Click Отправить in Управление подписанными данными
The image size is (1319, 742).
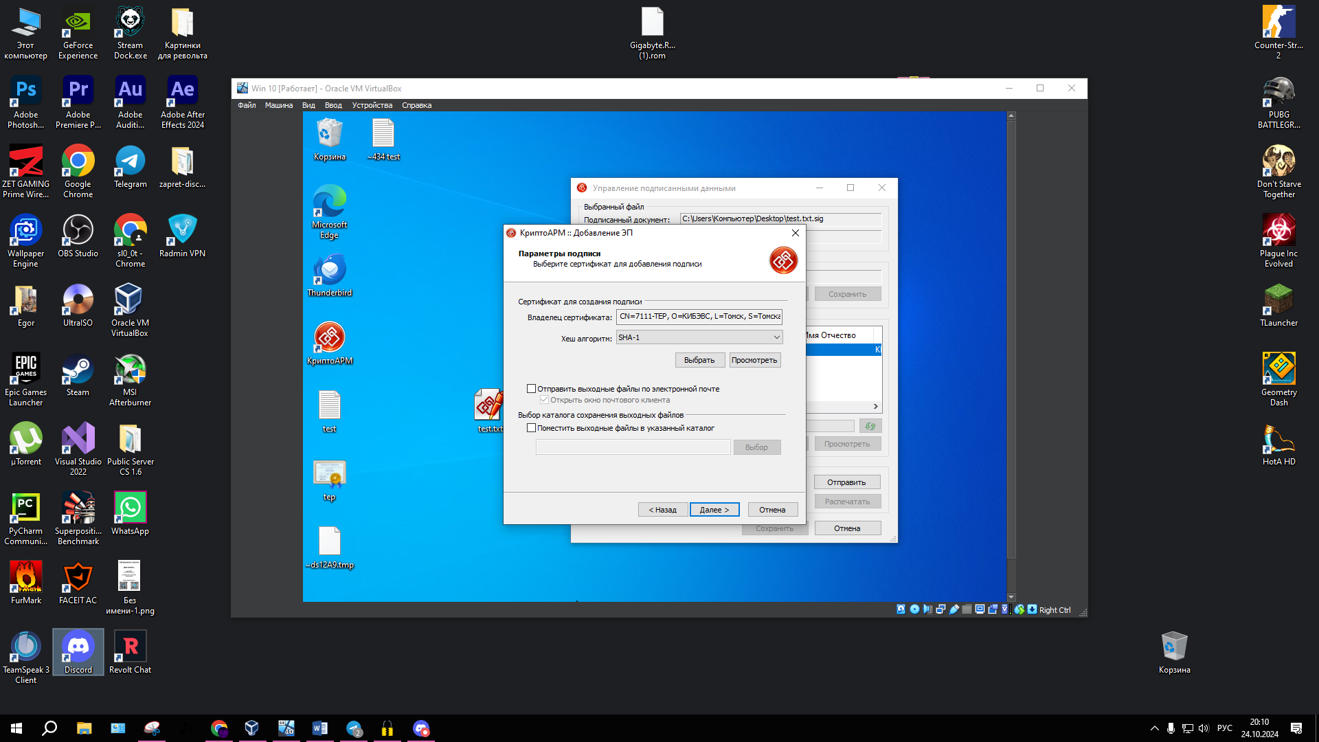(846, 482)
